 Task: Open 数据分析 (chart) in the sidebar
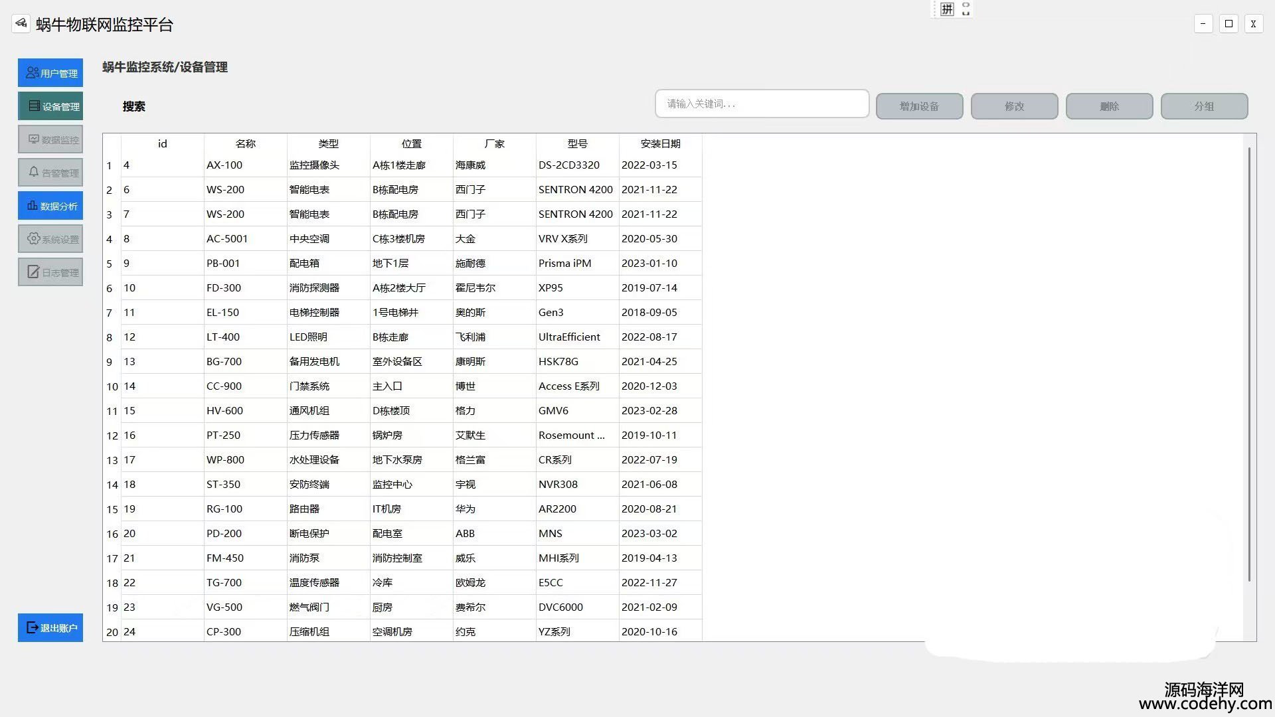pyautogui.click(x=50, y=206)
